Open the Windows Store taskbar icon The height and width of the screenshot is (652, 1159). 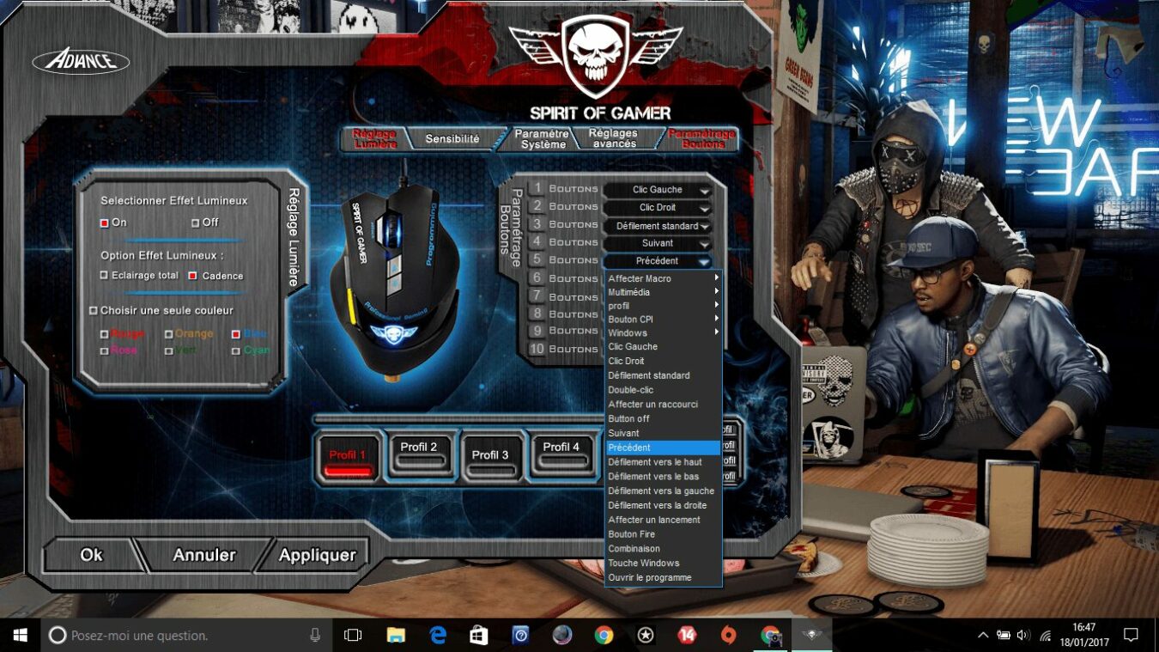pyautogui.click(x=479, y=636)
